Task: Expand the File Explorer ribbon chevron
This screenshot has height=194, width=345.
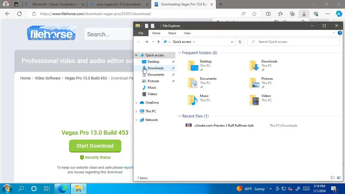Action: (334, 33)
